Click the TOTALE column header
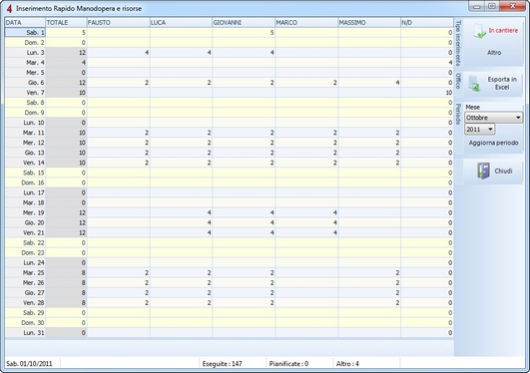This screenshot has height=373, width=530. (x=66, y=23)
